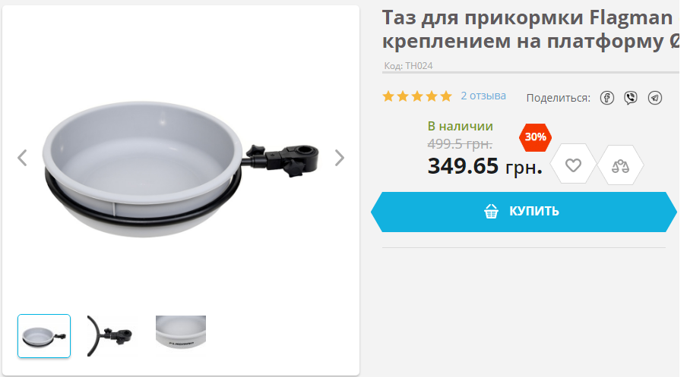
Task: Click the product code TH024 text
Action: pos(408,65)
